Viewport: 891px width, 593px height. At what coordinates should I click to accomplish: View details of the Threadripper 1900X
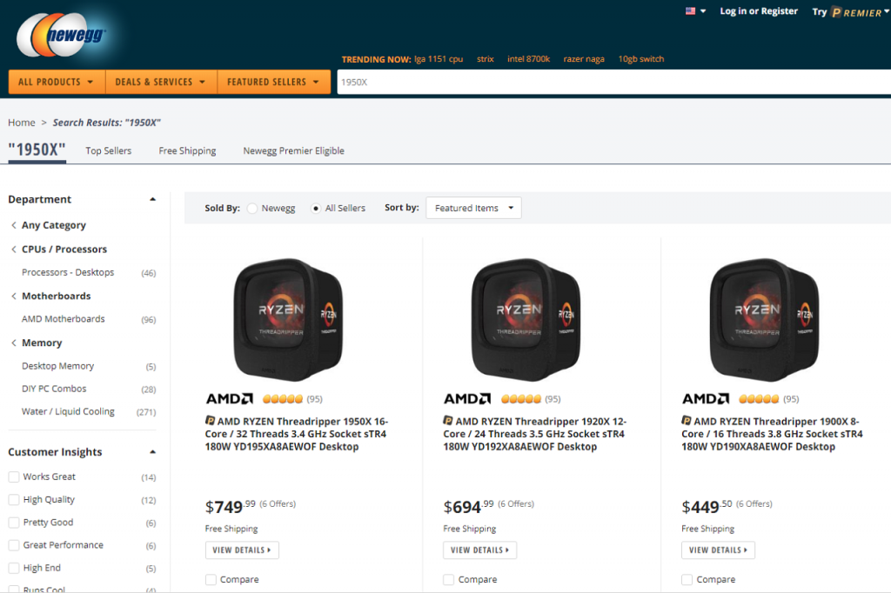coord(718,550)
